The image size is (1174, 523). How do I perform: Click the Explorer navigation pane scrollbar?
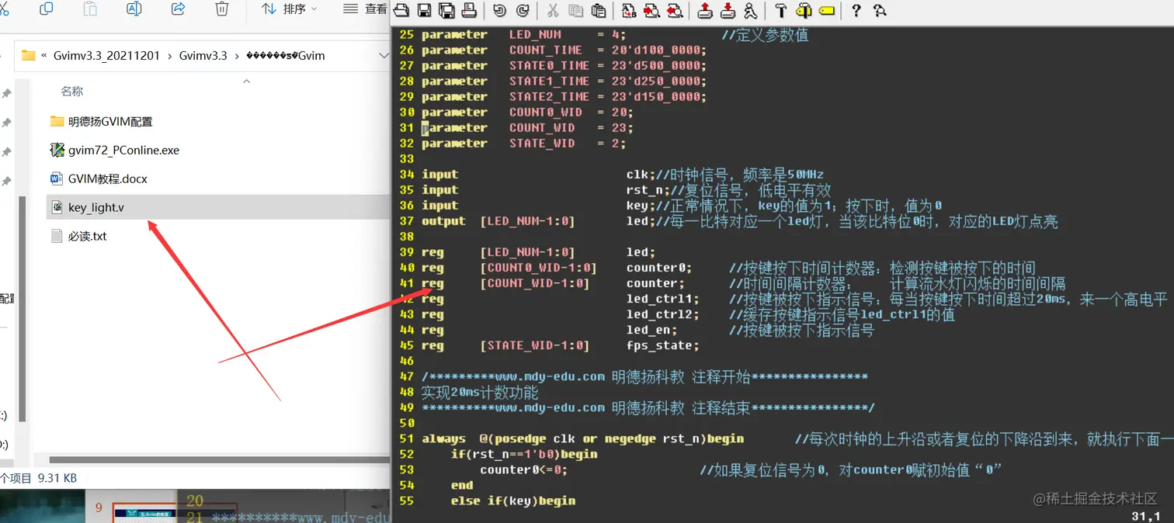(23, 308)
